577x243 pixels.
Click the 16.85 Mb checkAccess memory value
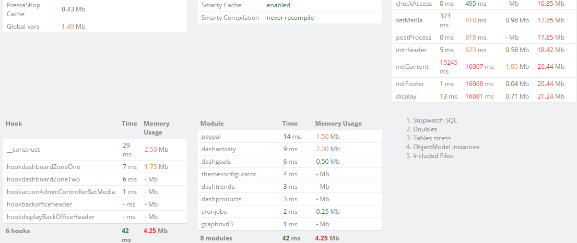[551, 3]
